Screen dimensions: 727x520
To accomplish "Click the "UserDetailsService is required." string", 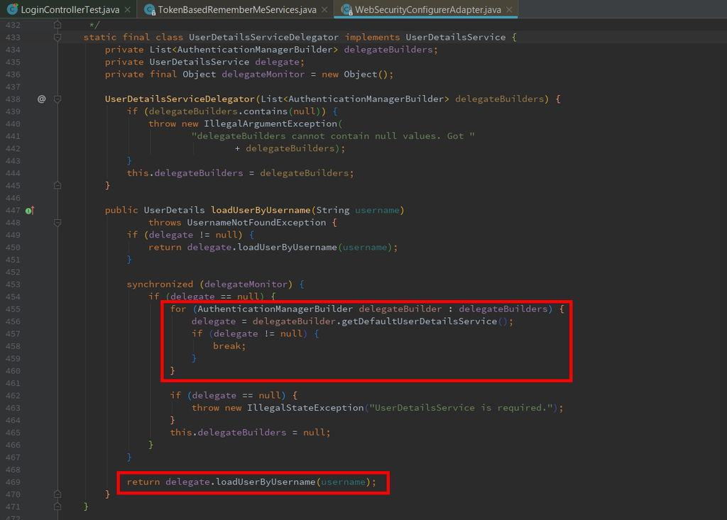I will (463, 408).
